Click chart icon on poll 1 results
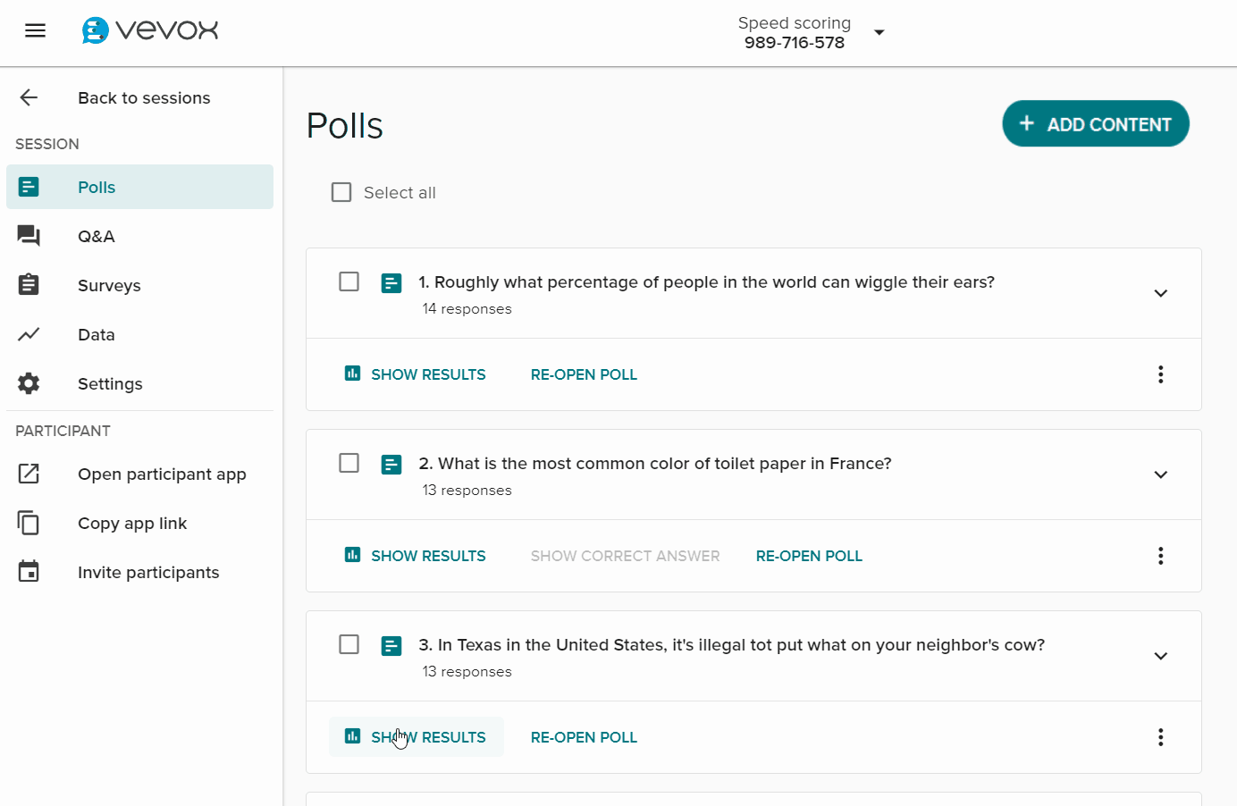 click(353, 374)
